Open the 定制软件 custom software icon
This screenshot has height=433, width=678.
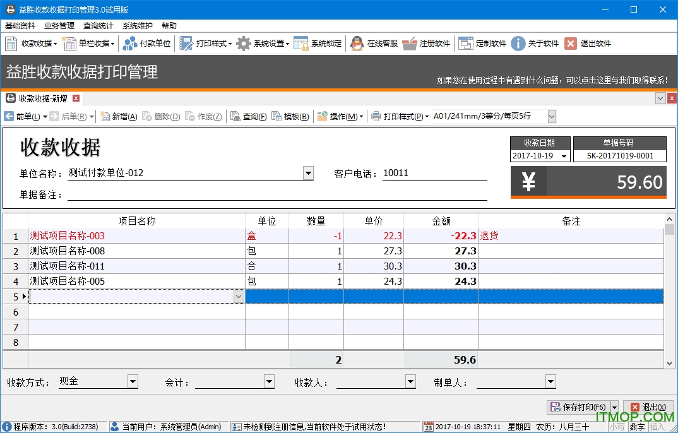point(465,44)
